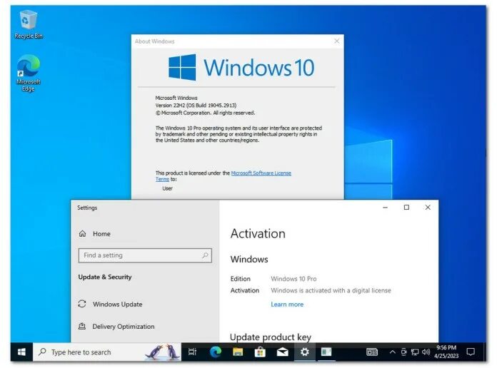
Task: Open network status tray icon
Action: click(x=415, y=352)
